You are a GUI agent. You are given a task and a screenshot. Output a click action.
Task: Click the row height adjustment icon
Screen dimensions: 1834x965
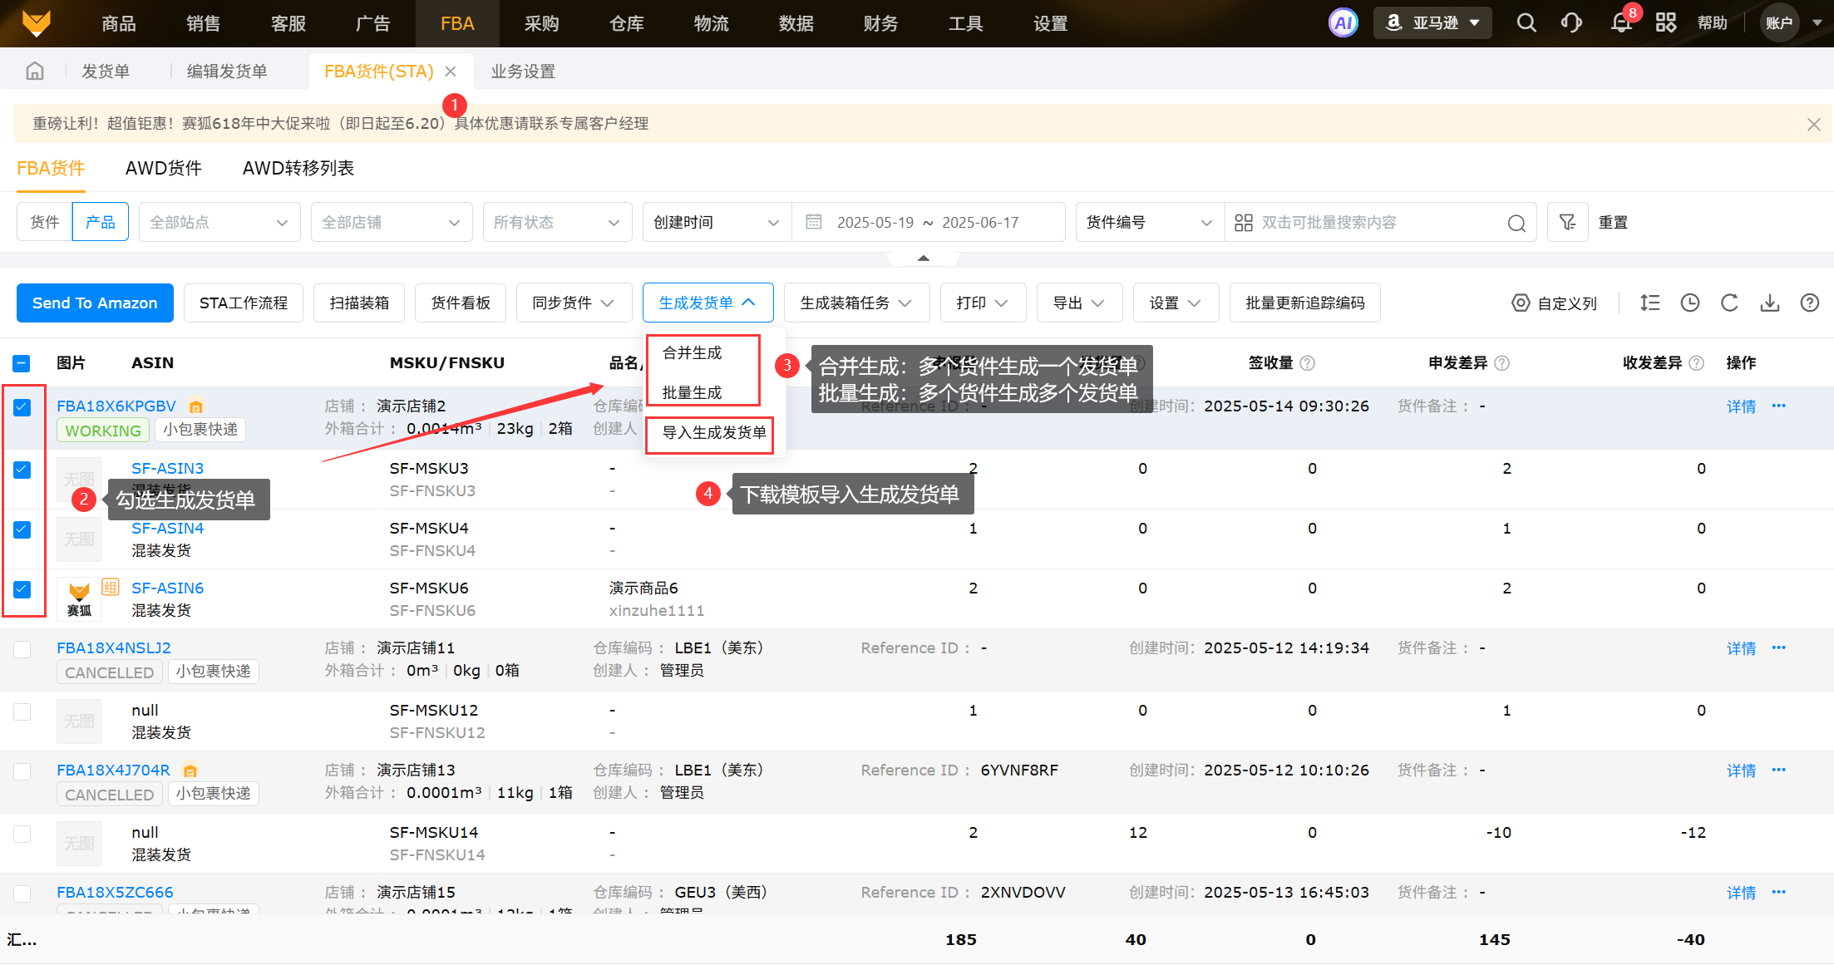(1649, 303)
